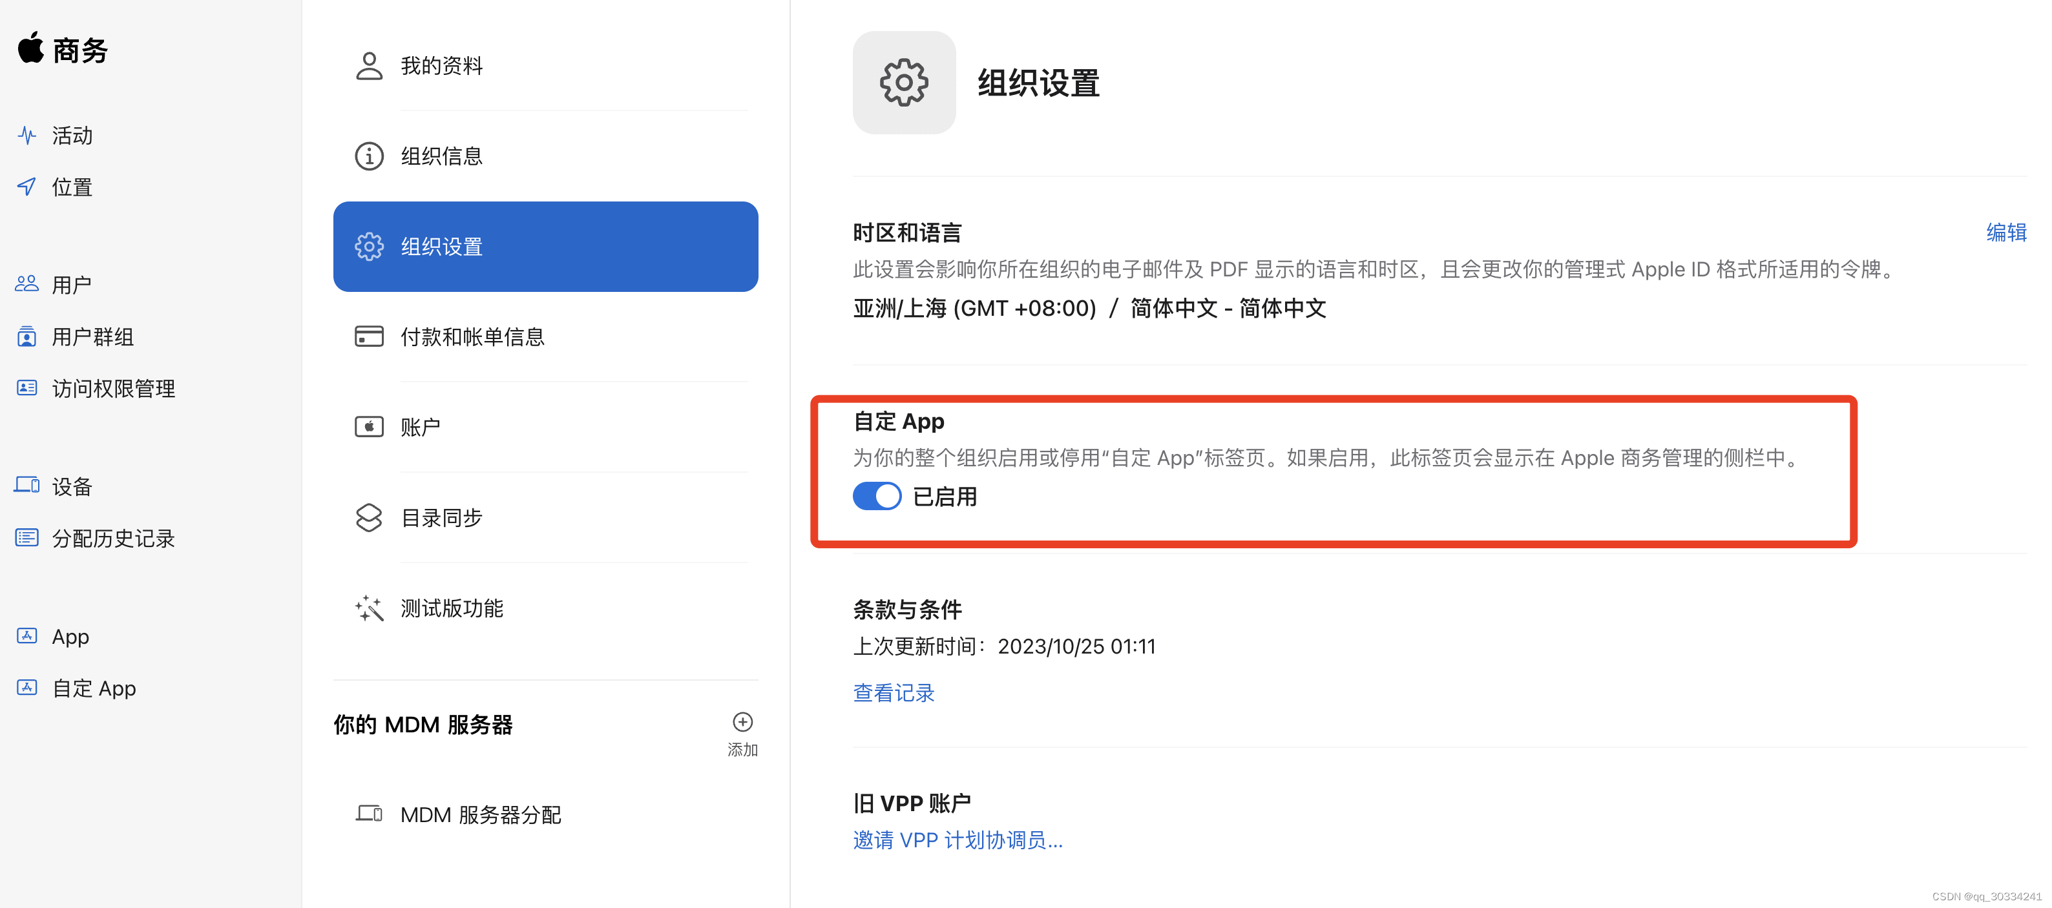Viewport: 2052px width, 908px height.
Task: Open 访问权限管理 in left sidebar
Action: 113,389
